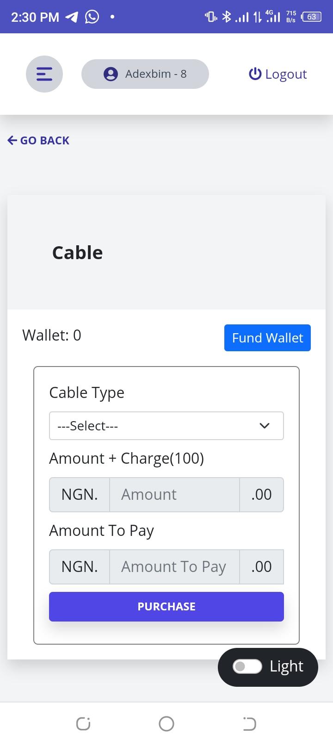
Task: Tap the GO BACK link
Action: pos(45,140)
